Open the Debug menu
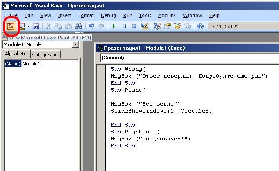The image size is (279, 171). tap(108, 15)
